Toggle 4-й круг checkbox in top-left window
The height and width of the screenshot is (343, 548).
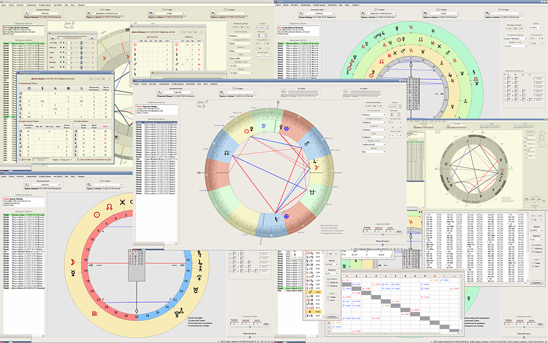(x=225, y=10)
